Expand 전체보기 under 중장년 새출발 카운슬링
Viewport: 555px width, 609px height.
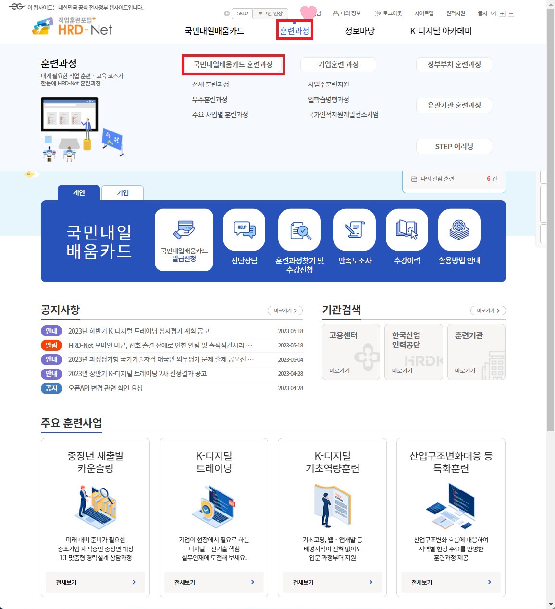pos(95,582)
